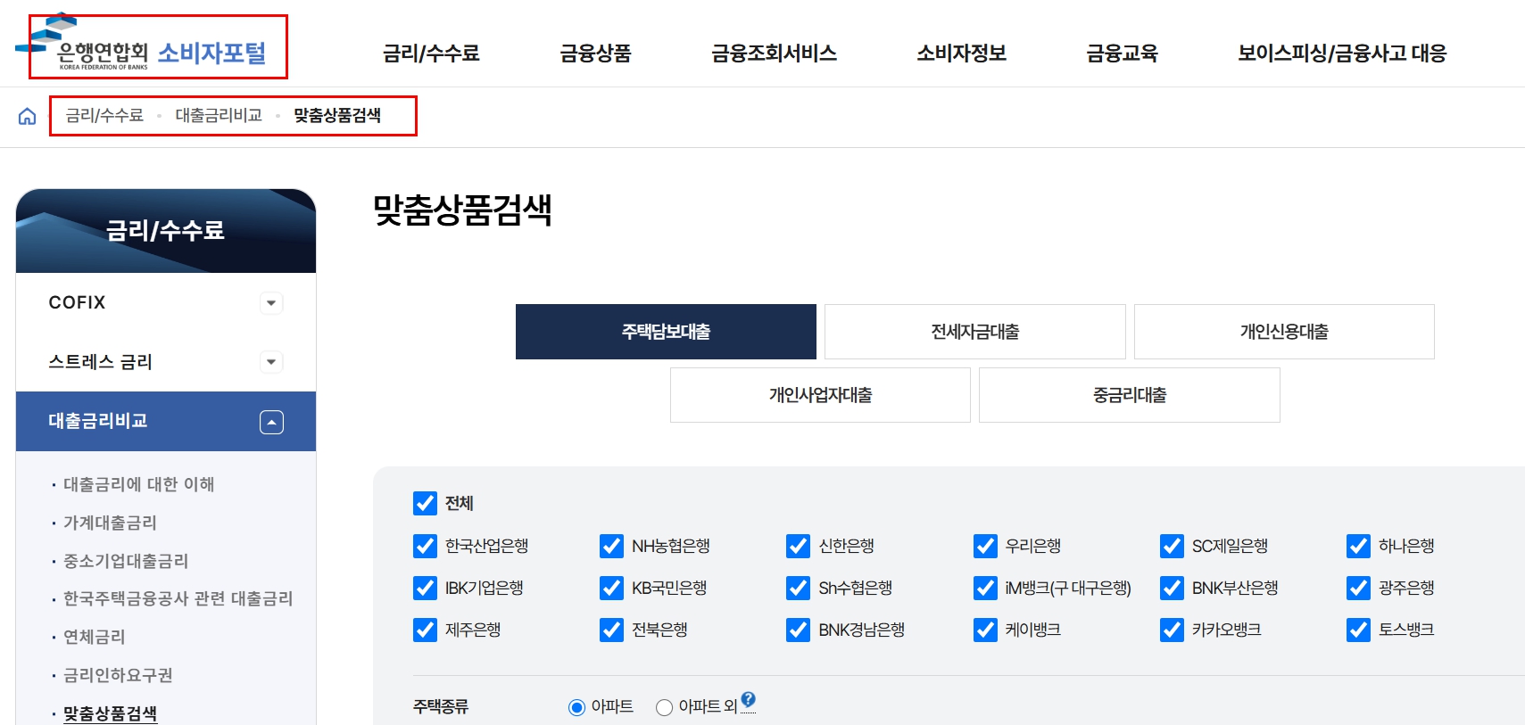
Task: Toggle the 전북은행 checkbox
Action: (611, 630)
